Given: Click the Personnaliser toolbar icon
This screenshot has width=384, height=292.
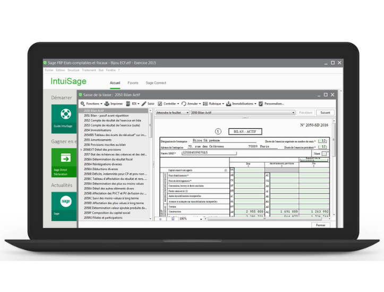Looking at the screenshot, I should click(261, 104).
